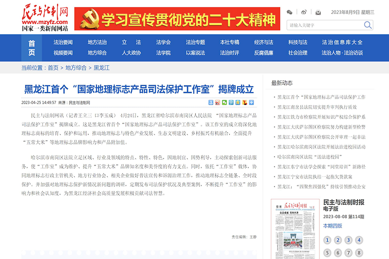Select 反腐倡廉 navigation item
The image size is (389, 259).
click(x=264, y=53)
